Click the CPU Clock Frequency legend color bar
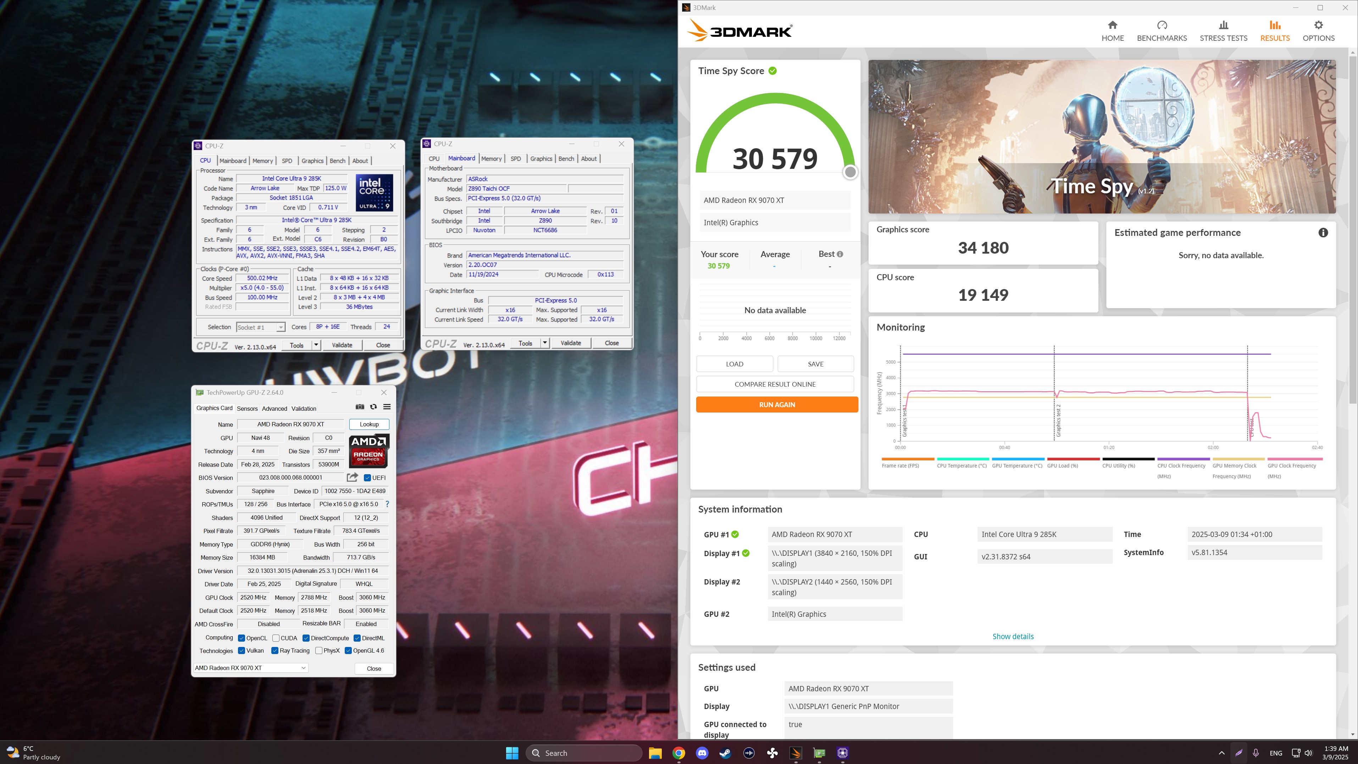This screenshot has height=764, width=1358. [1184, 459]
